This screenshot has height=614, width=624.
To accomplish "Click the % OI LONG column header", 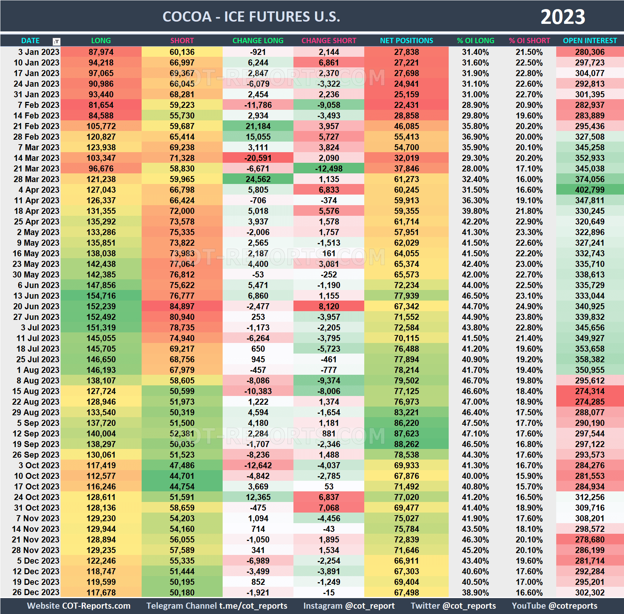I will 476,41.
